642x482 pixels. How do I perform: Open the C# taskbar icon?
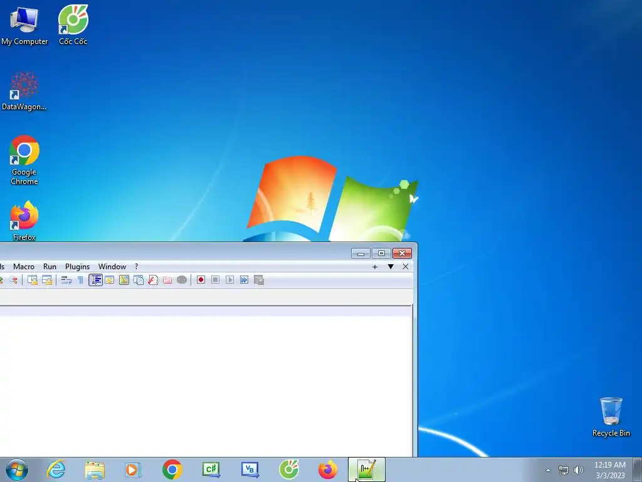pyautogui.click(x=211, y=469)
